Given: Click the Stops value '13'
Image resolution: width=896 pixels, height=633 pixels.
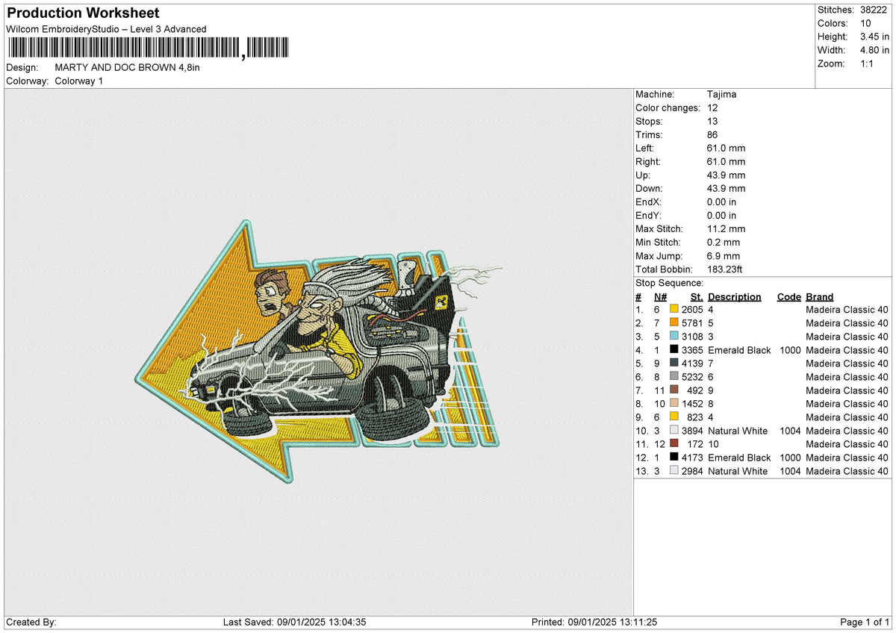Looking at the screenshot, I should (712, 121).
